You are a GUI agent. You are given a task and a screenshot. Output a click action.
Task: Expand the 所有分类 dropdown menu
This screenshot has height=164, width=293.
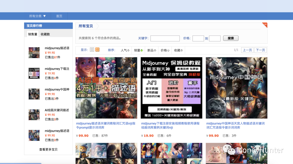tap(37, 16)
